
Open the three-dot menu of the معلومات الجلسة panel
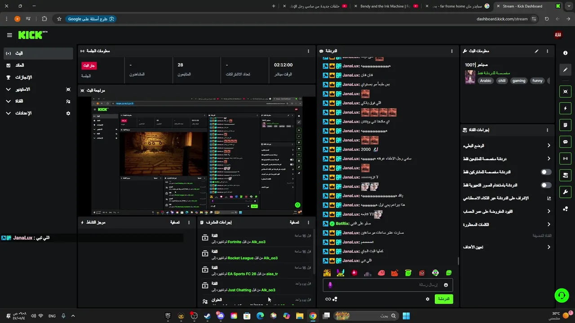pos(308,51)
